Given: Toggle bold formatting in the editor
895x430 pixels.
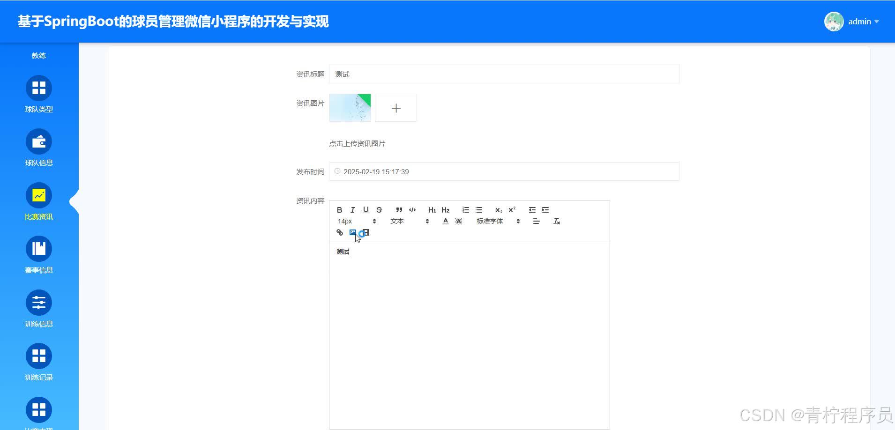Looking at the screenshot, I should [x=339, y=210].
